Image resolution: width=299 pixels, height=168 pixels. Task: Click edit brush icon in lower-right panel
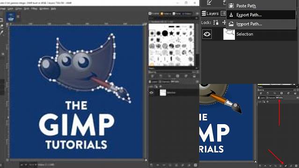pyautogui.click(x=261, y=93)
